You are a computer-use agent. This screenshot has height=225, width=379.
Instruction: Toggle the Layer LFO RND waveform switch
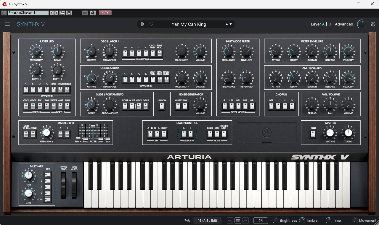[54, 90]
